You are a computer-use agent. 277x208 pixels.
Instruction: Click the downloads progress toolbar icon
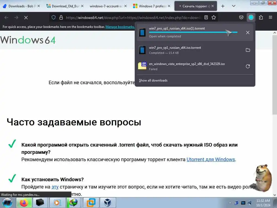[x=251, y=17]
